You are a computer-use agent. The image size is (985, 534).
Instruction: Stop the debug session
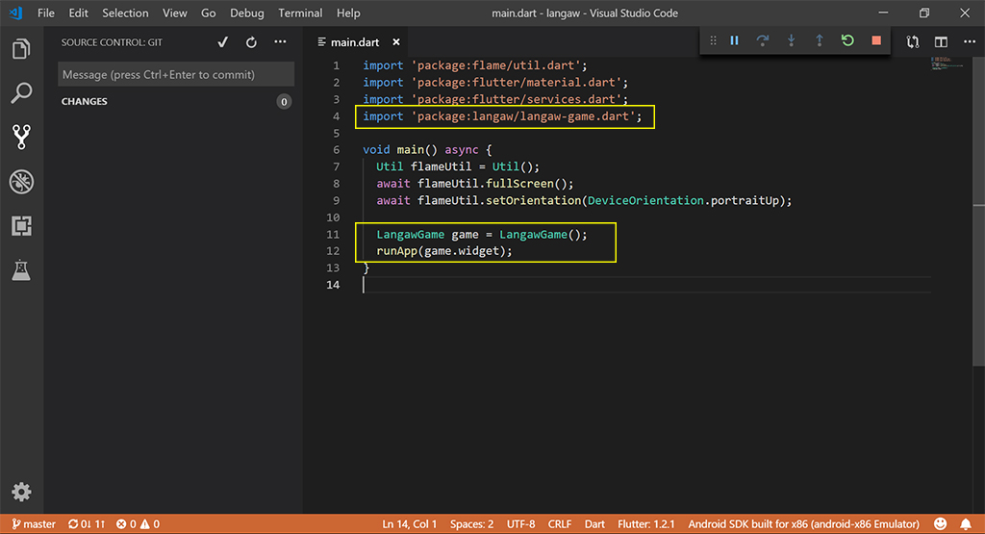875,40
